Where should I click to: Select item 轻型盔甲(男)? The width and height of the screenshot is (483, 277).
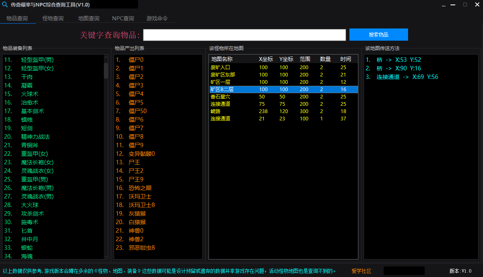pyautogui.click(x=37, y=60)
